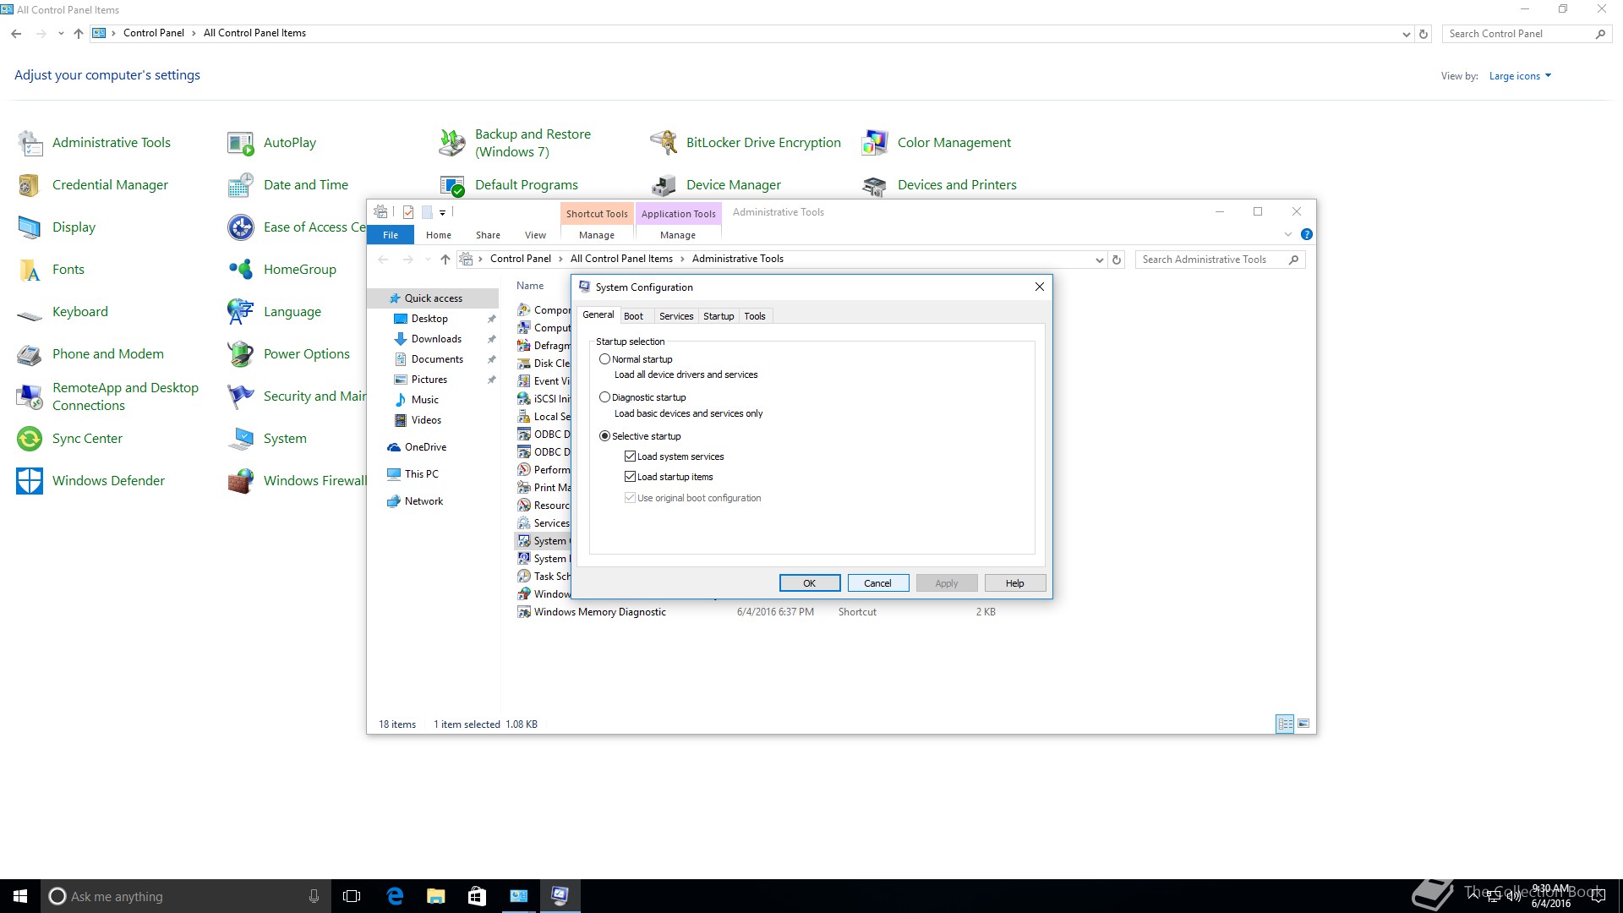This screenshot has height=913, width=1623.
Task: Open AutoPlay settings icon
Action: click(x=241, y=143)
